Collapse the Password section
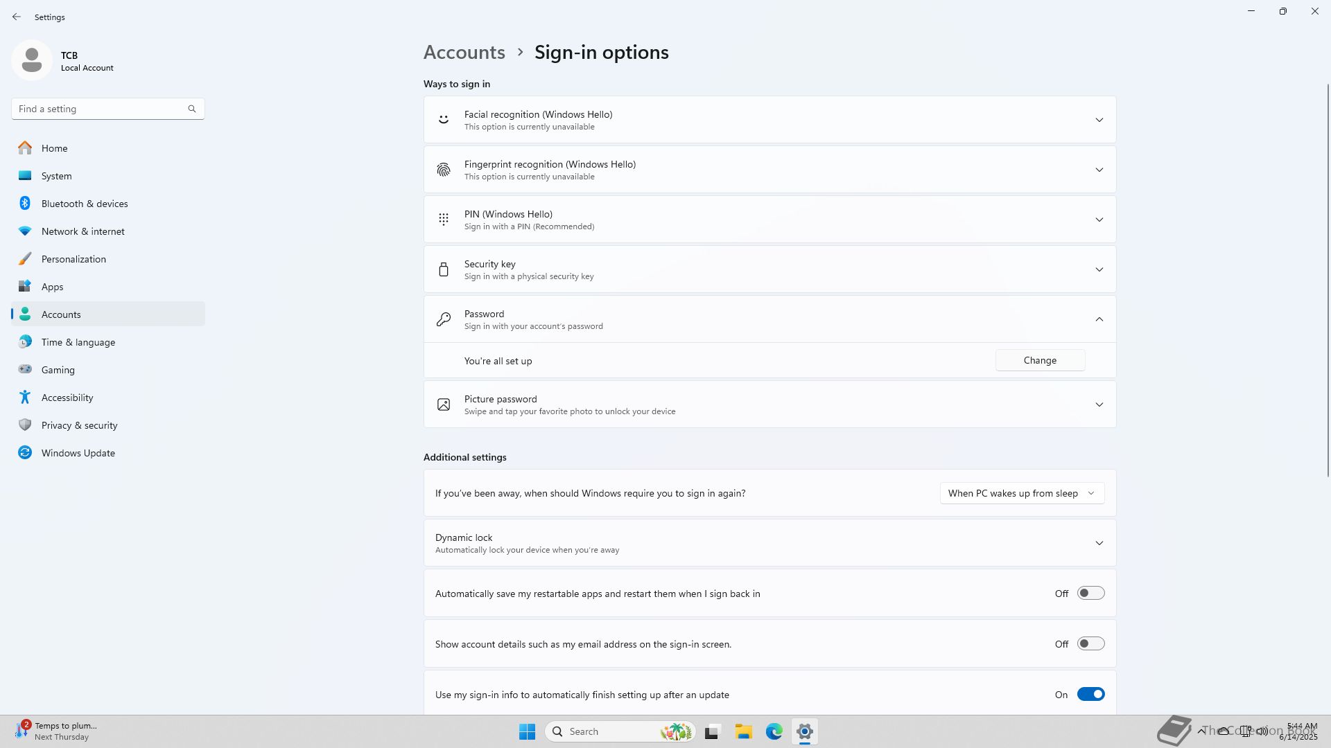Image resolution: width=1331 pixels, height=748 pixels. coord(1099,319)
